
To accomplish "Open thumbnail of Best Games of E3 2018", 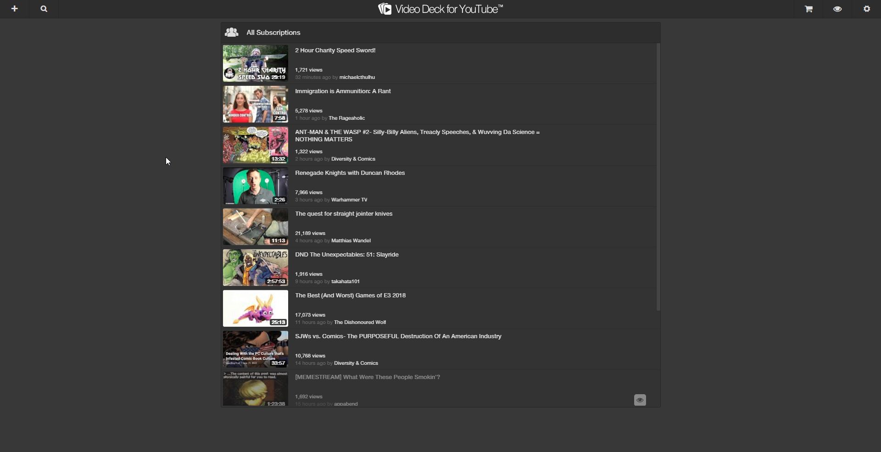I will tap(256, 308).
